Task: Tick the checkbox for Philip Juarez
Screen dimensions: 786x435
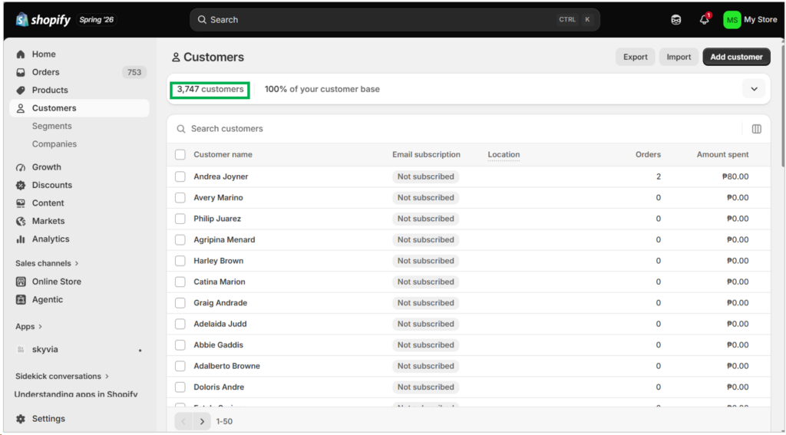Action: 180,219
